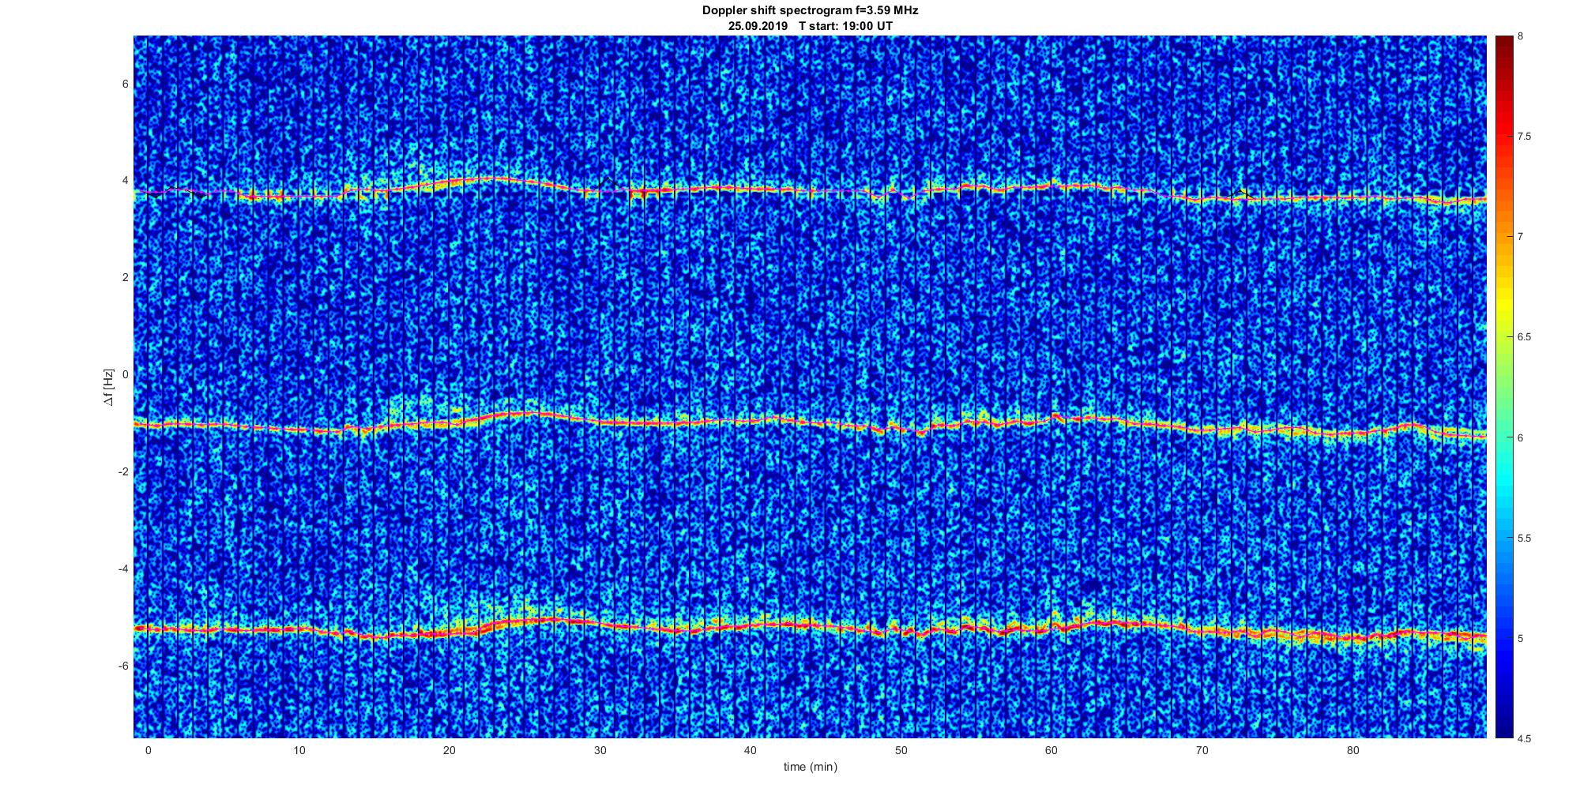Click the colorbar tick label '8'
This screenshot has width=1580, height=792.
pos(1521,36)
